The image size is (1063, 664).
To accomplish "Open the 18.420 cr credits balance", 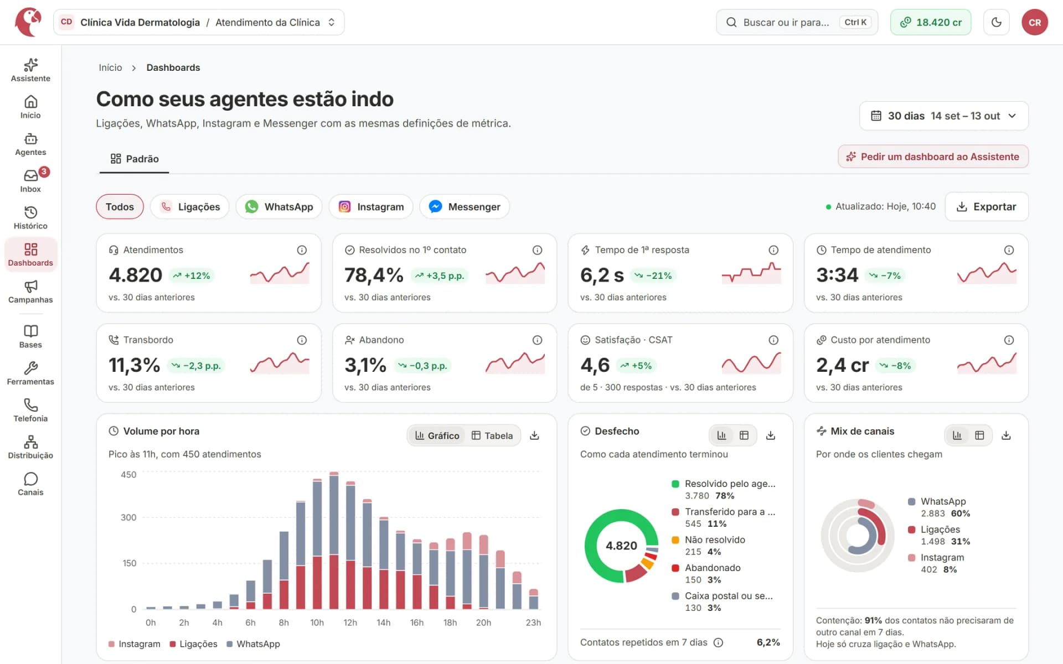I will [x=931, y=22].
